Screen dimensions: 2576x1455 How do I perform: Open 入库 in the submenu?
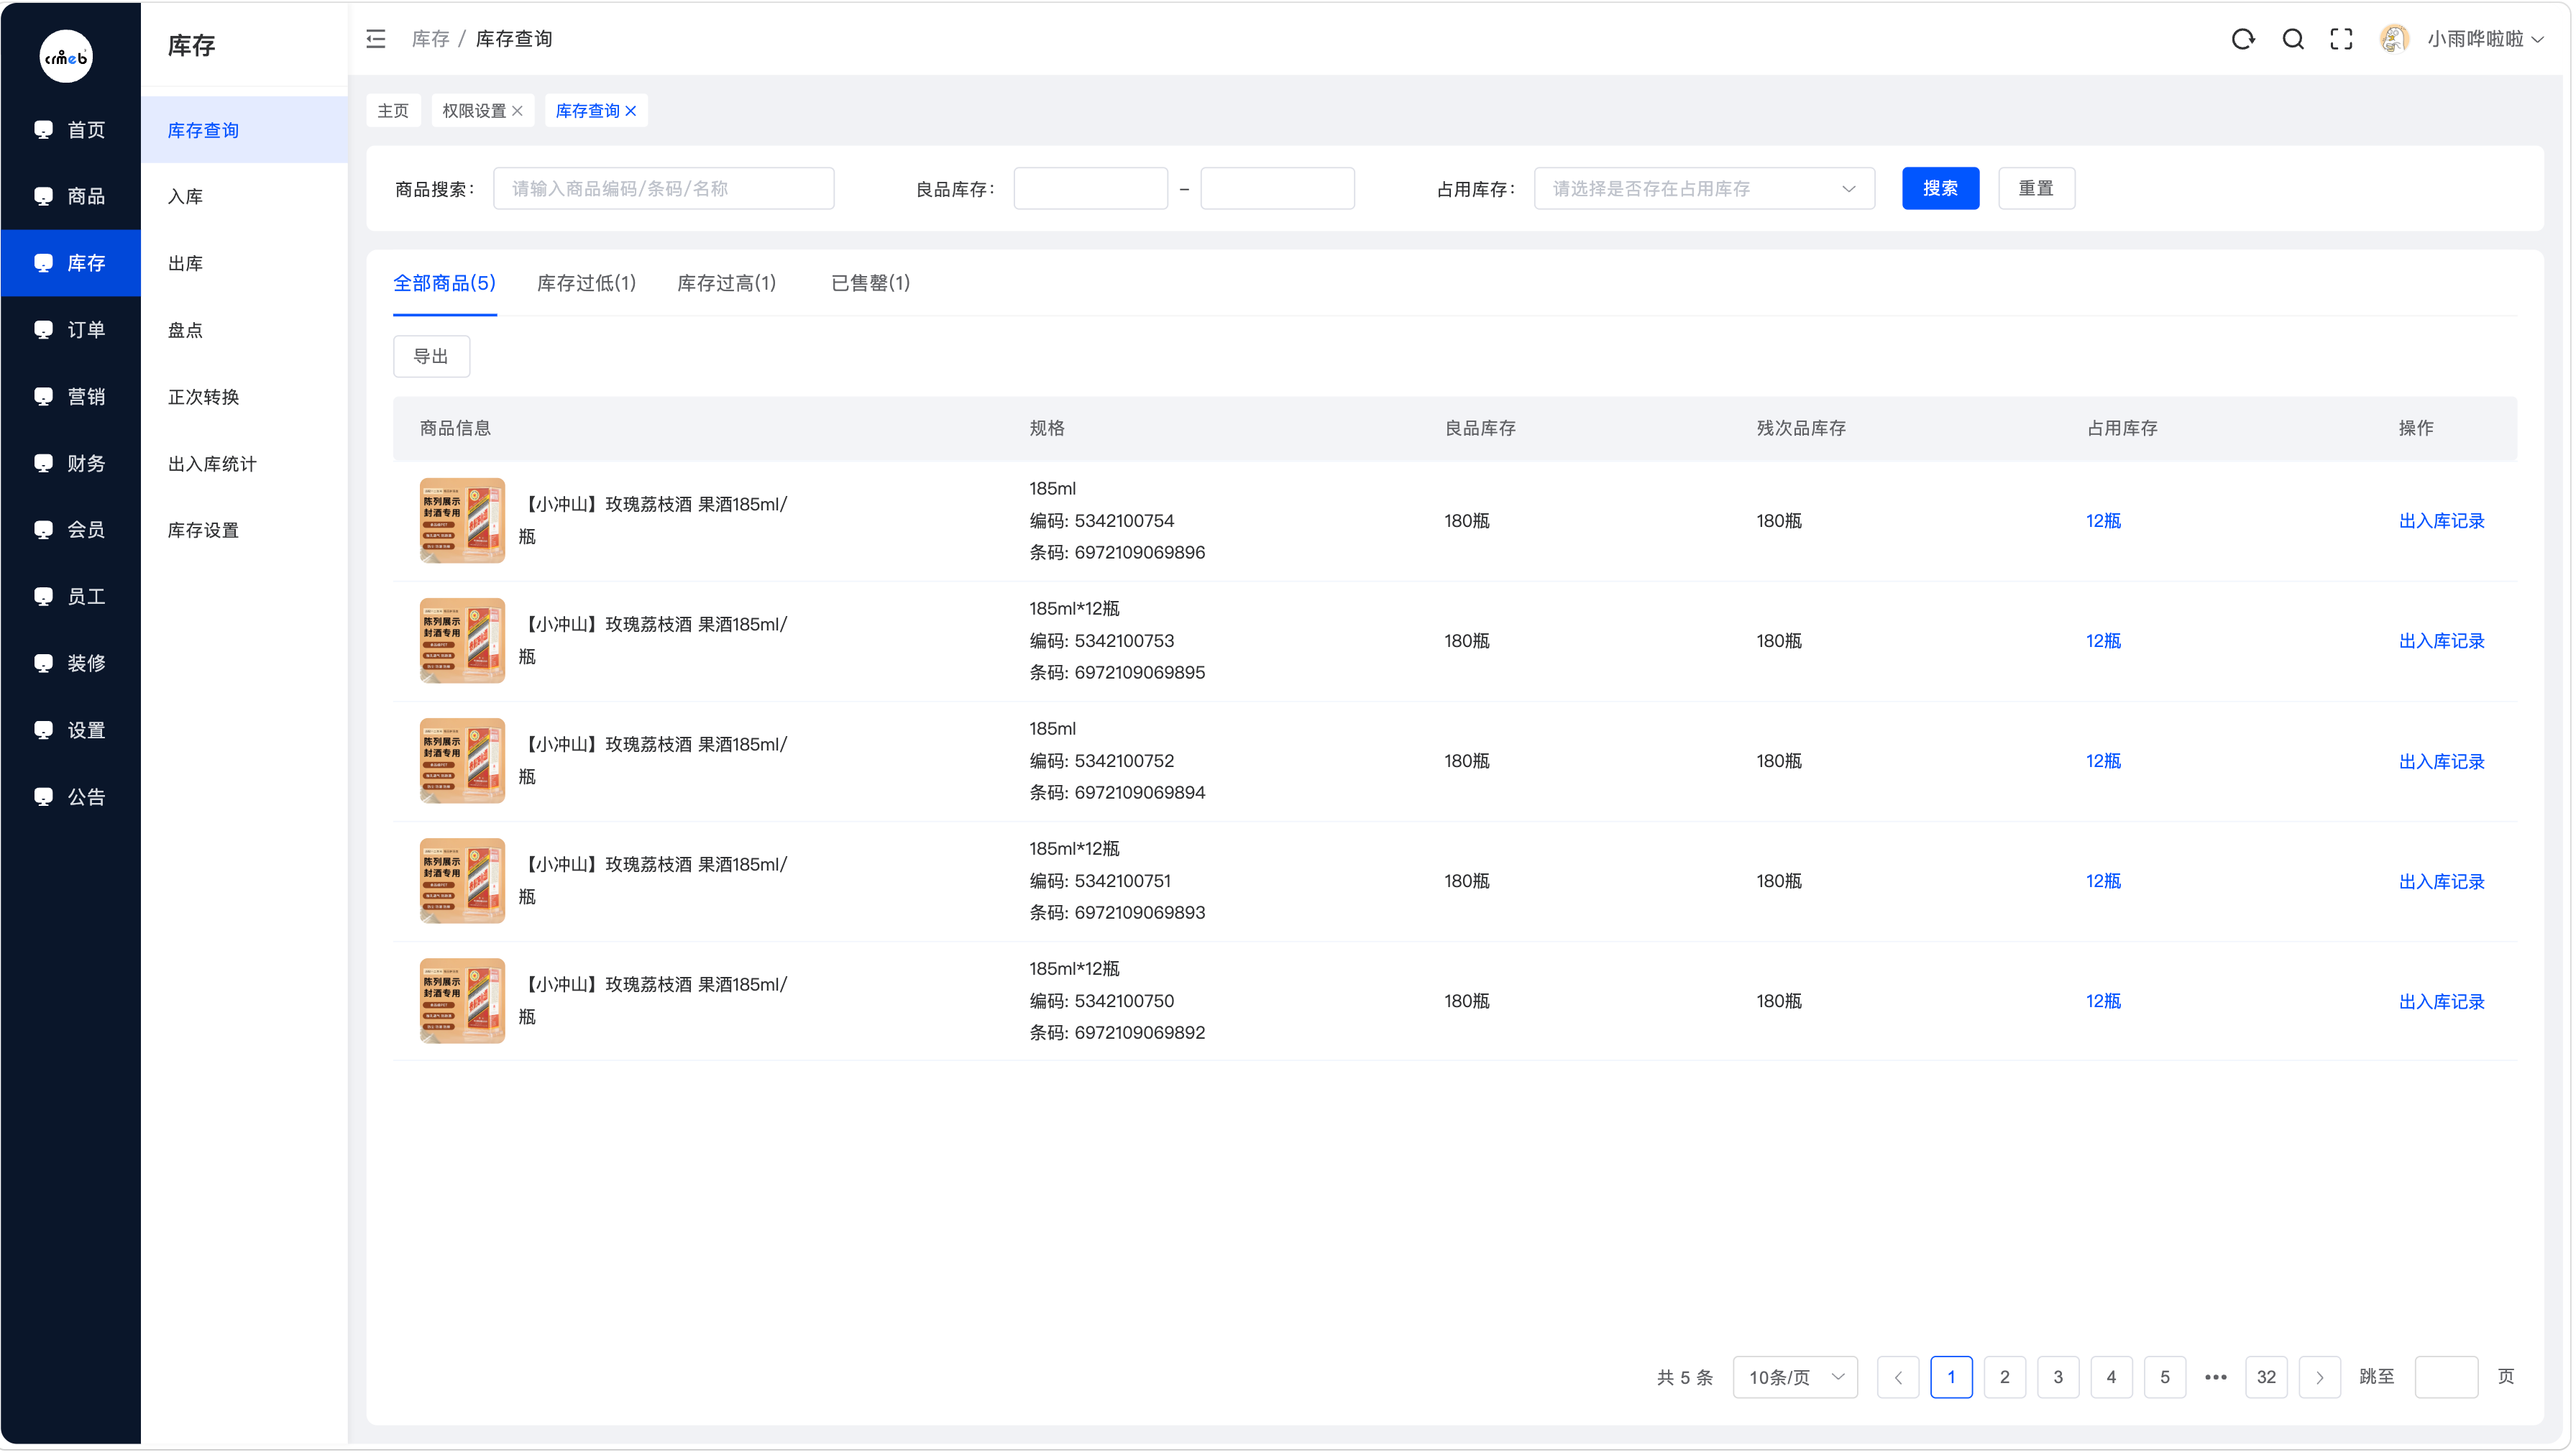coord(185,196)
